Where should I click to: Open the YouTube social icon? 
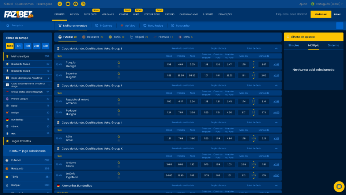[x=68, y=4]
